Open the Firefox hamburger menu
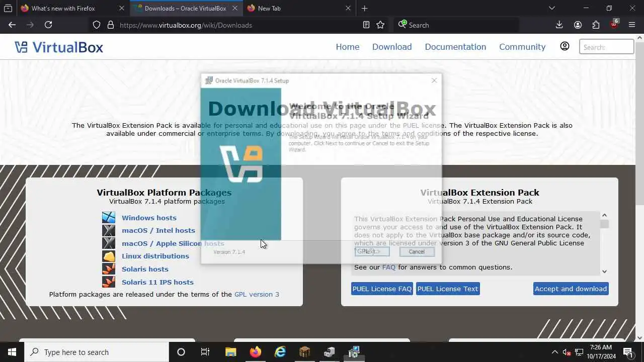This screenshot has width=644, height=362. 632,25
